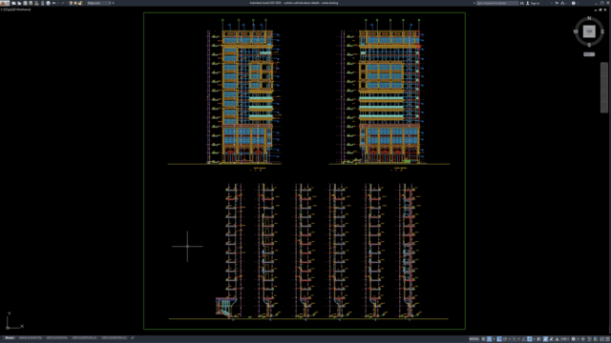611x343 pixels.
Task: Toggle Snap mode in status bar
Action: [x=490, y=339]
